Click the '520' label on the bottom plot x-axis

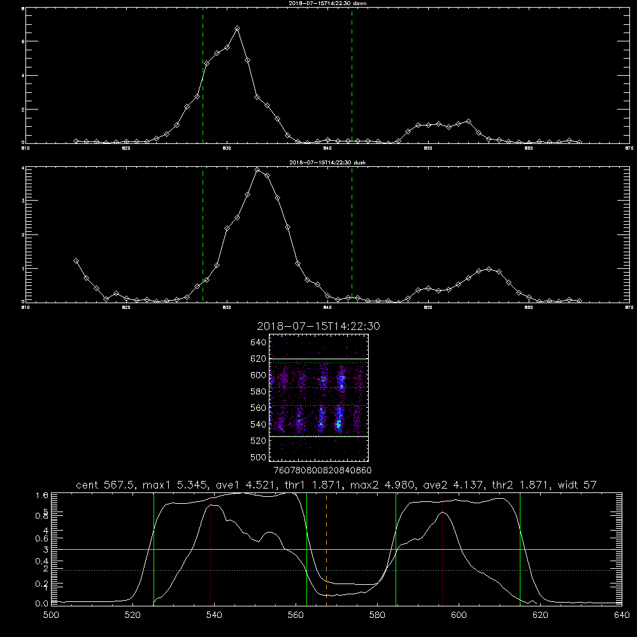click(132, 615)
